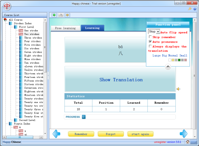Click the Free badge beside Two strokes
The height and width of the screenshot is (146, 199).
click(x=21, y=34)
